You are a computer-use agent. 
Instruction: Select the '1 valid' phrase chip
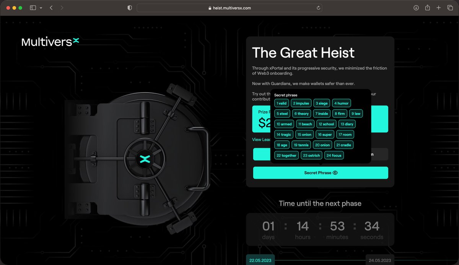click(x=282, y=103)
